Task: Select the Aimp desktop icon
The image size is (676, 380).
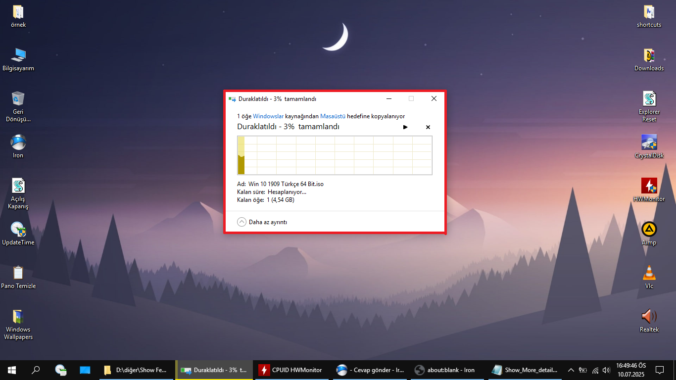Action: point(649,234)
